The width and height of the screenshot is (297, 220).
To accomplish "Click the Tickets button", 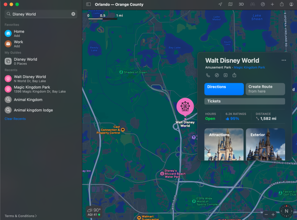I will click(245, 101).
